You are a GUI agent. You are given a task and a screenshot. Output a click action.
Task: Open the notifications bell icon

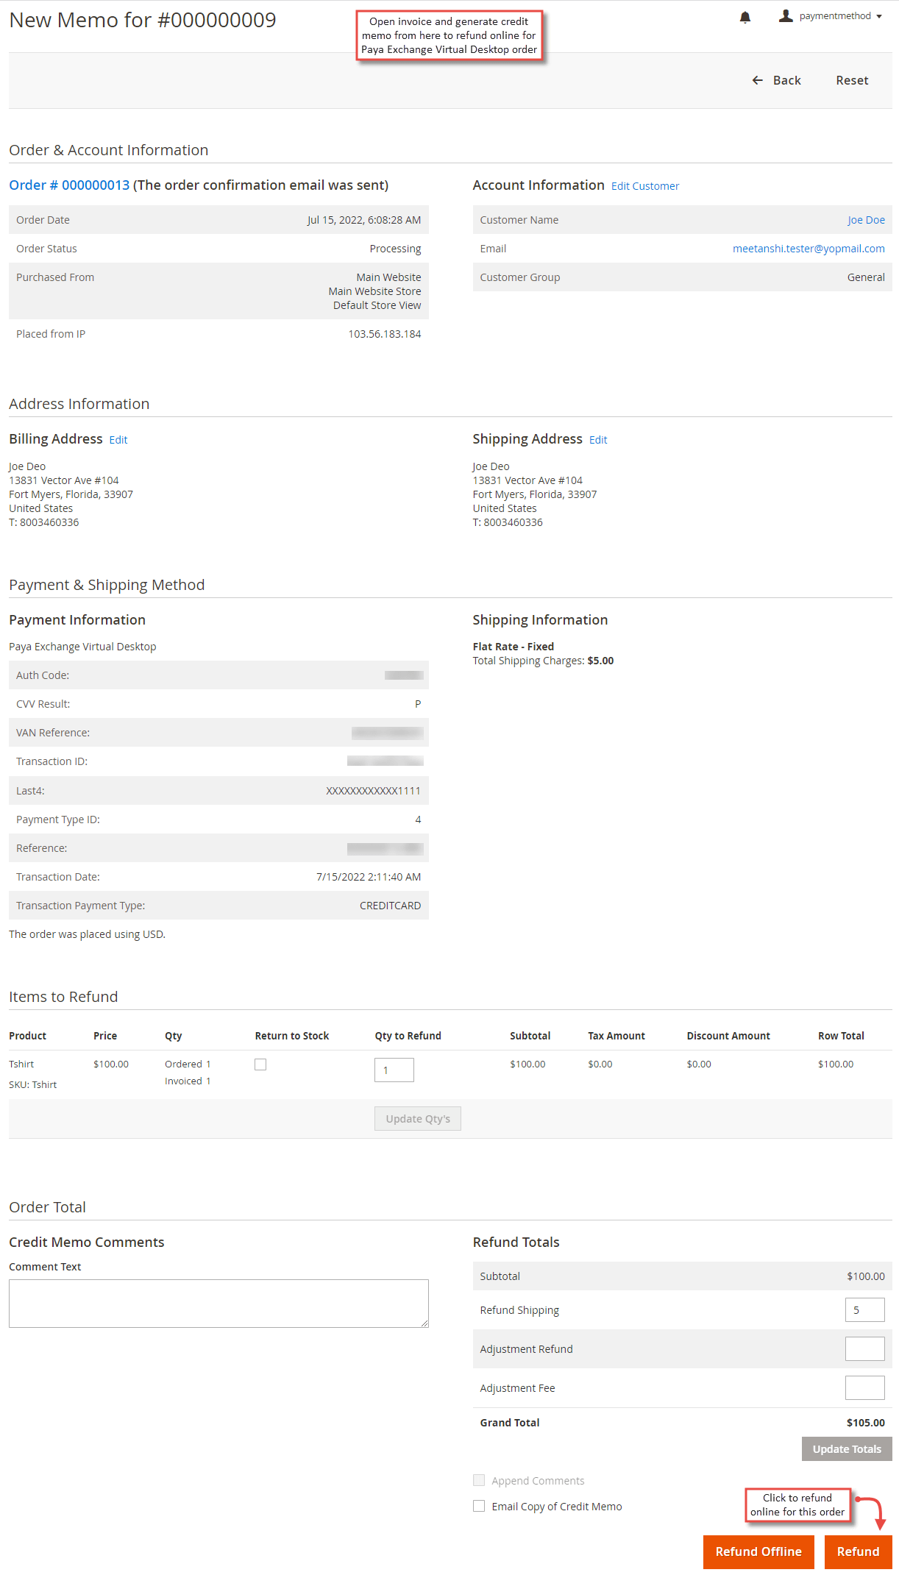click(x=745, y=17)
